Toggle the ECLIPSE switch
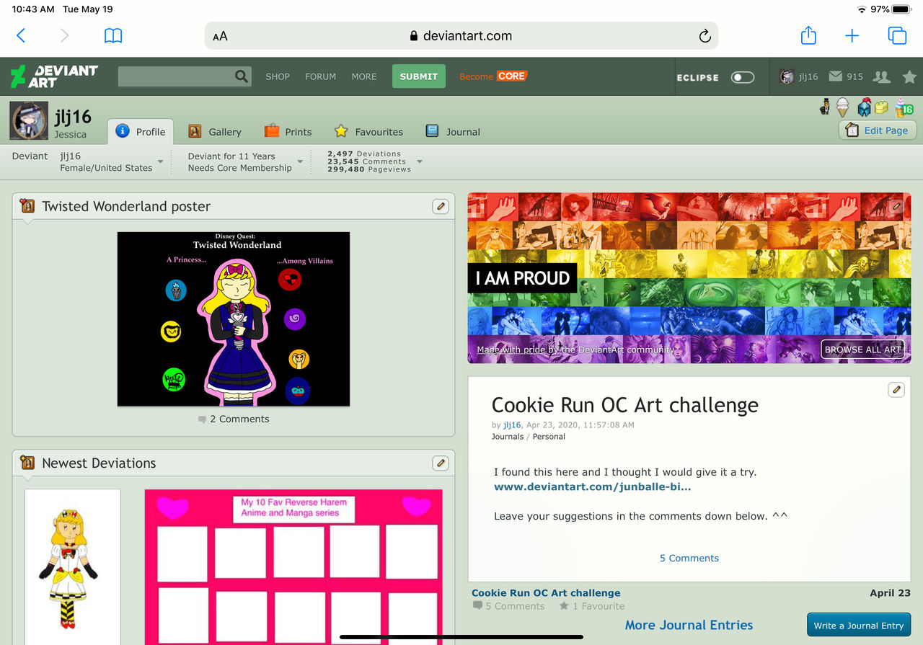The image size is (923, 645). pyautogui.click(x=743, y=77)
